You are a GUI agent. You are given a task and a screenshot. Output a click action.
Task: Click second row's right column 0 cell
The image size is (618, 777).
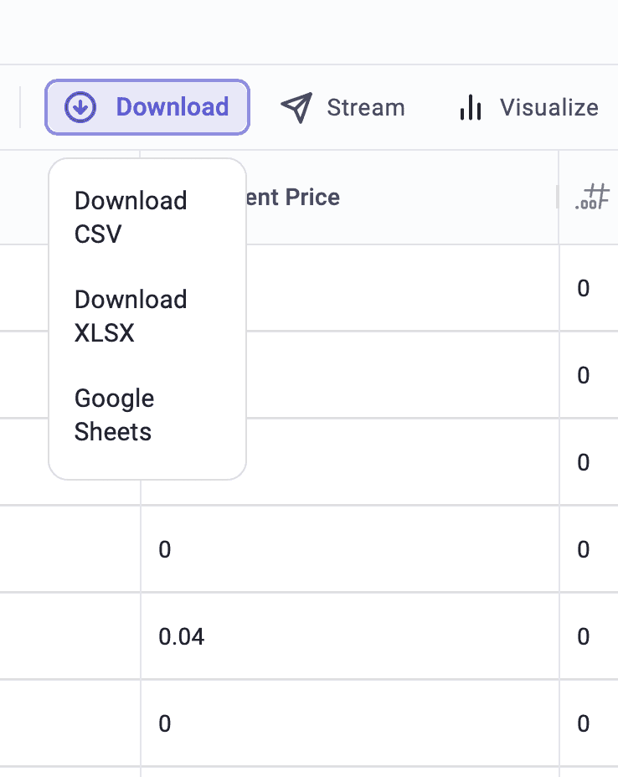click(x=589, y=375)
